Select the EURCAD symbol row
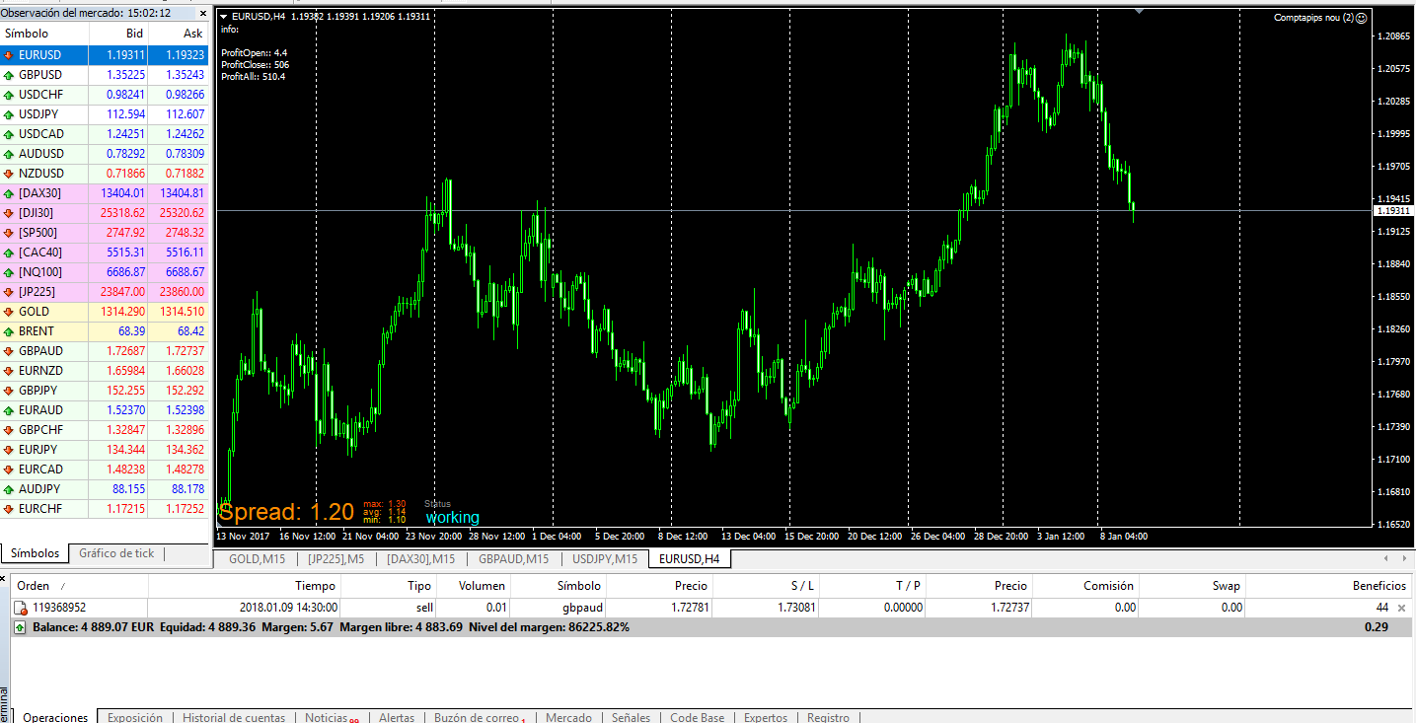Screen dimensions: 1416x723 point(105,470)
